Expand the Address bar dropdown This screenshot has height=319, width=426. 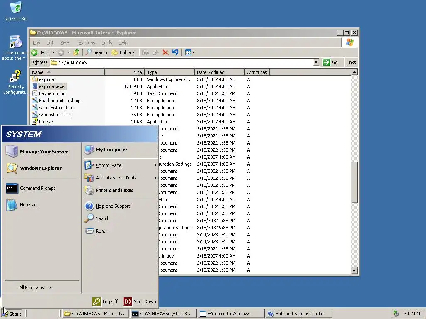(316, 62)
